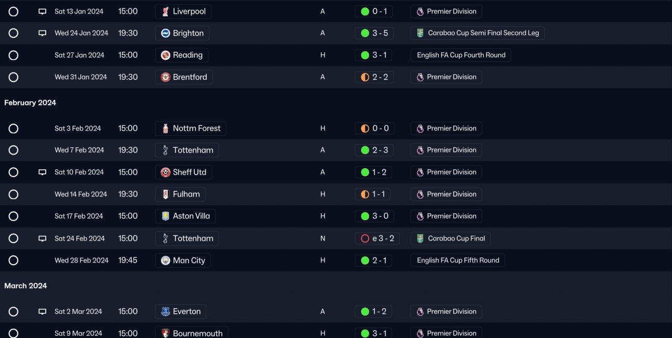Open Carabao Cup Semi Final Second Leg competition
The image size is (672, 338).
[478, 33]
